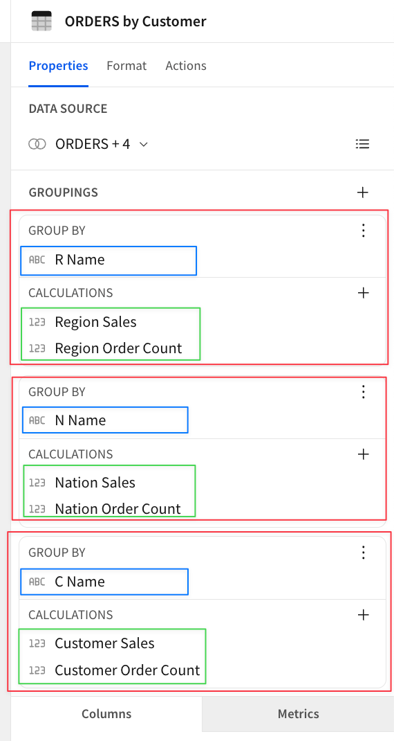Select the Nation Order Count calculation
This screenshot has width=394, height=741.
tap(118, 509)
